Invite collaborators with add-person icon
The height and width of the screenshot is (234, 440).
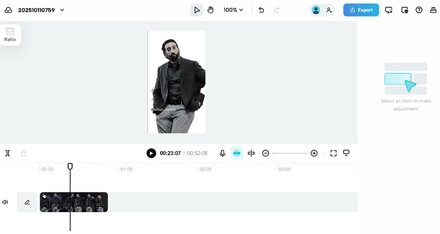pyautogui.click(x=329, y=10)
